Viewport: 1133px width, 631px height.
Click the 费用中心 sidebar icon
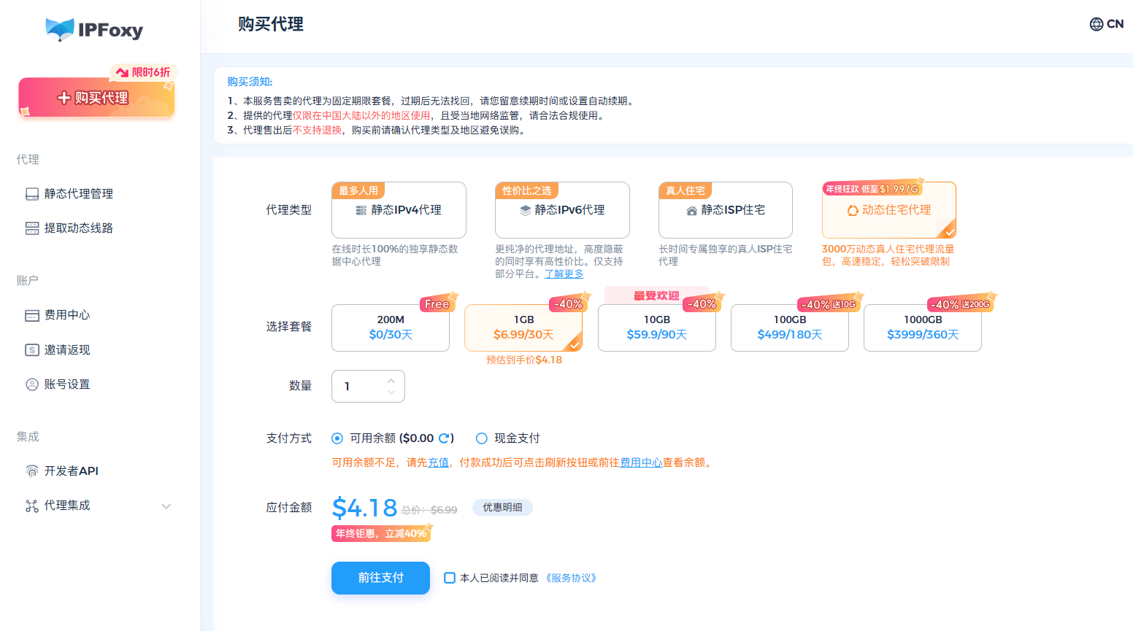32,315
